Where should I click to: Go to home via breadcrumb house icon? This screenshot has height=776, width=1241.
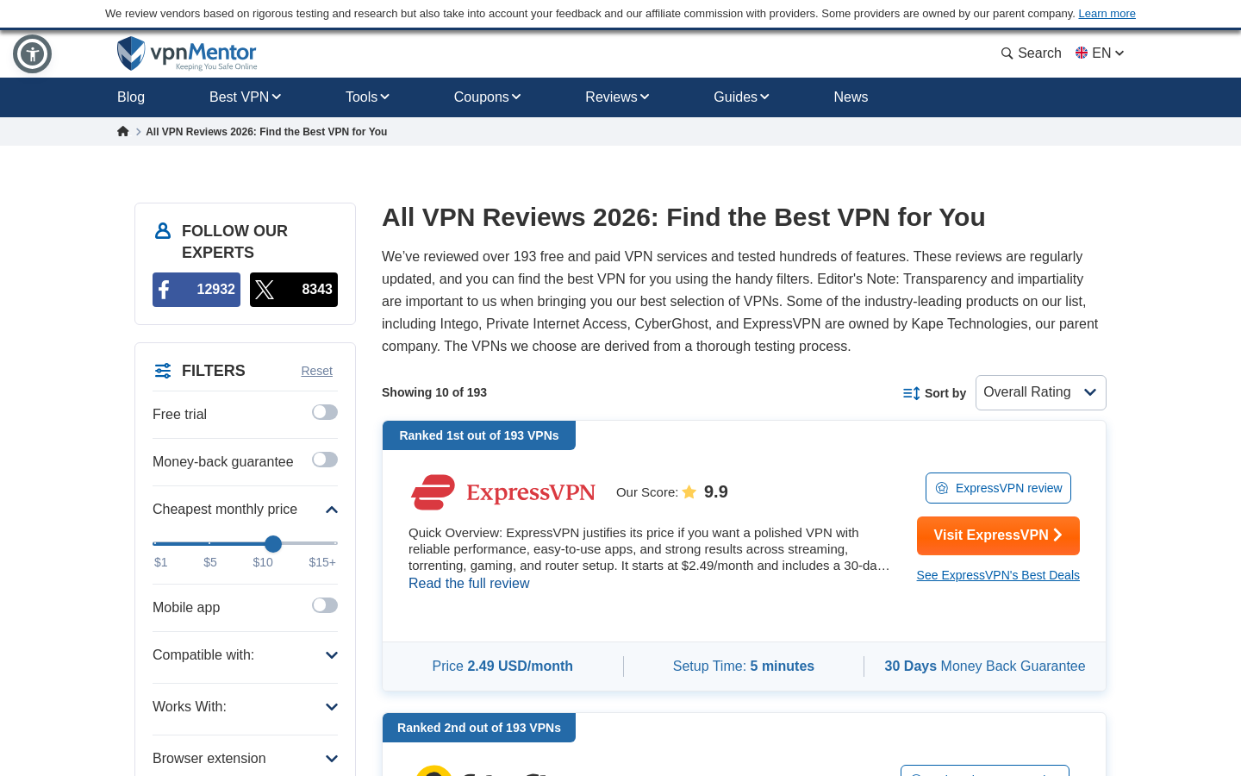(123, 132)
